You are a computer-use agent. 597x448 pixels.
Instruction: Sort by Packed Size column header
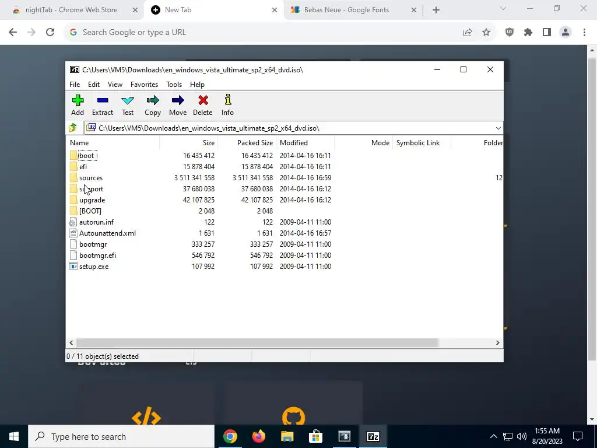tap(247, 143)
